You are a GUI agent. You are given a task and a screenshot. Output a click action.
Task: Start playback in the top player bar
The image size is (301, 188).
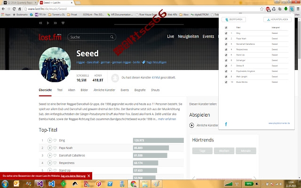click(x=48, y=23)
